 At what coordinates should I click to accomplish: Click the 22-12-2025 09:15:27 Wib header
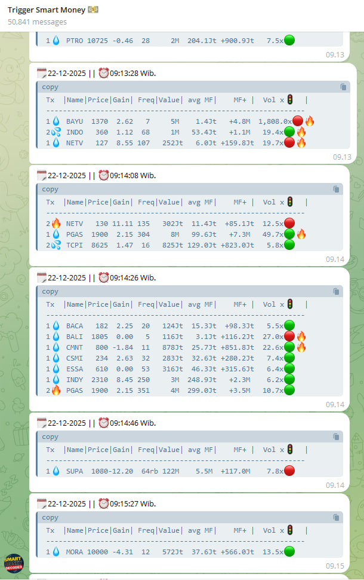point(97,504)
